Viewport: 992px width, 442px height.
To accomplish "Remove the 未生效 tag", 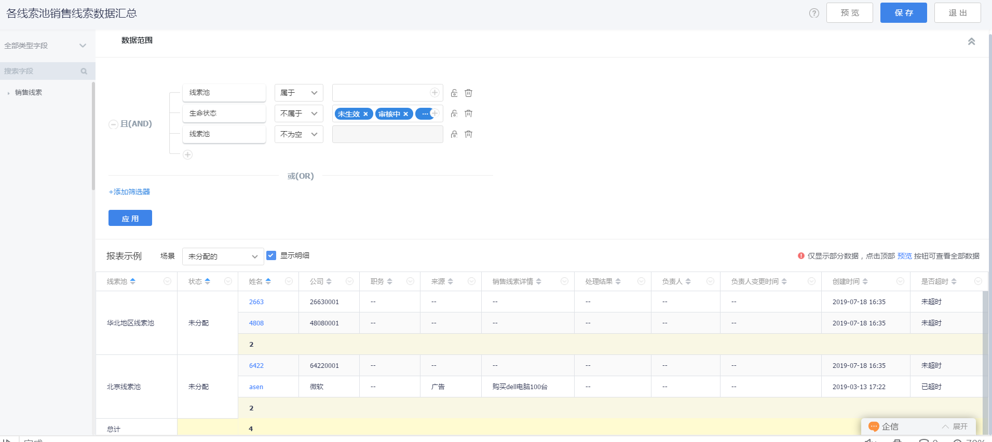I will tap(365, 114).
